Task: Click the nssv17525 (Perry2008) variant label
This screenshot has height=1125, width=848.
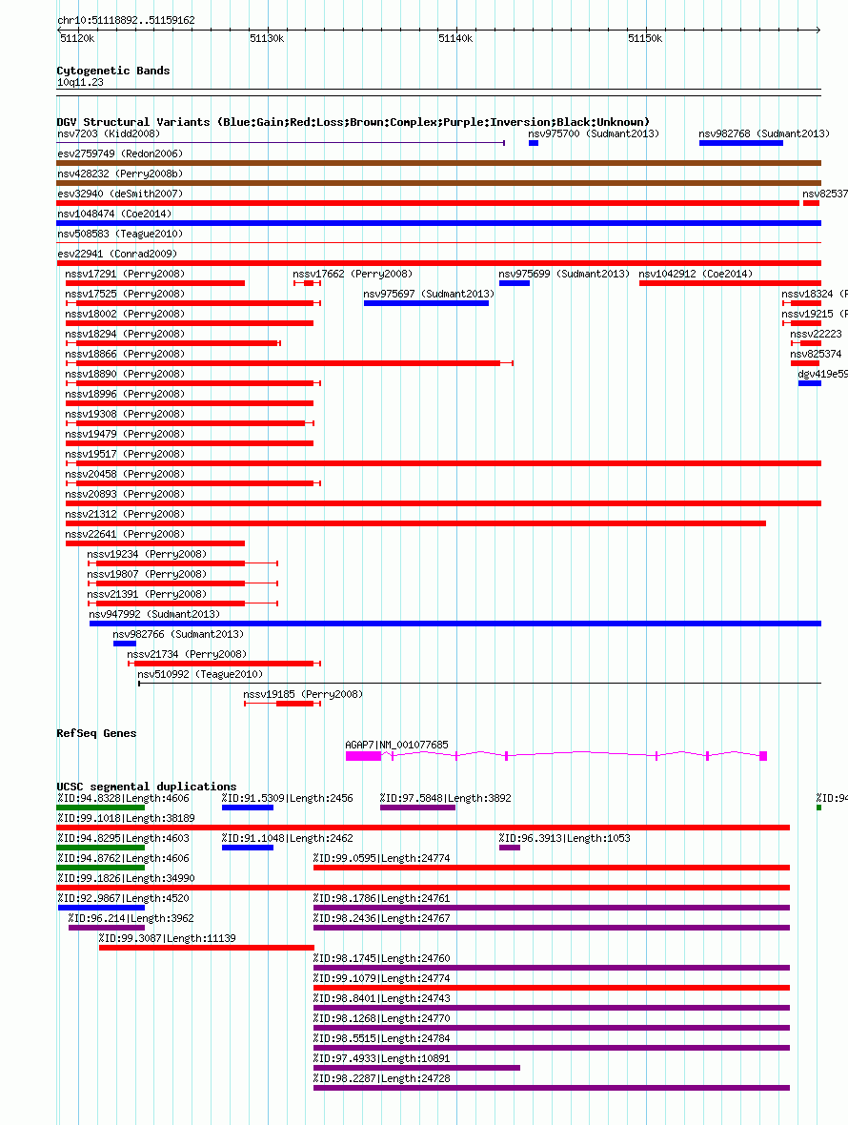Action: (125, 295)
